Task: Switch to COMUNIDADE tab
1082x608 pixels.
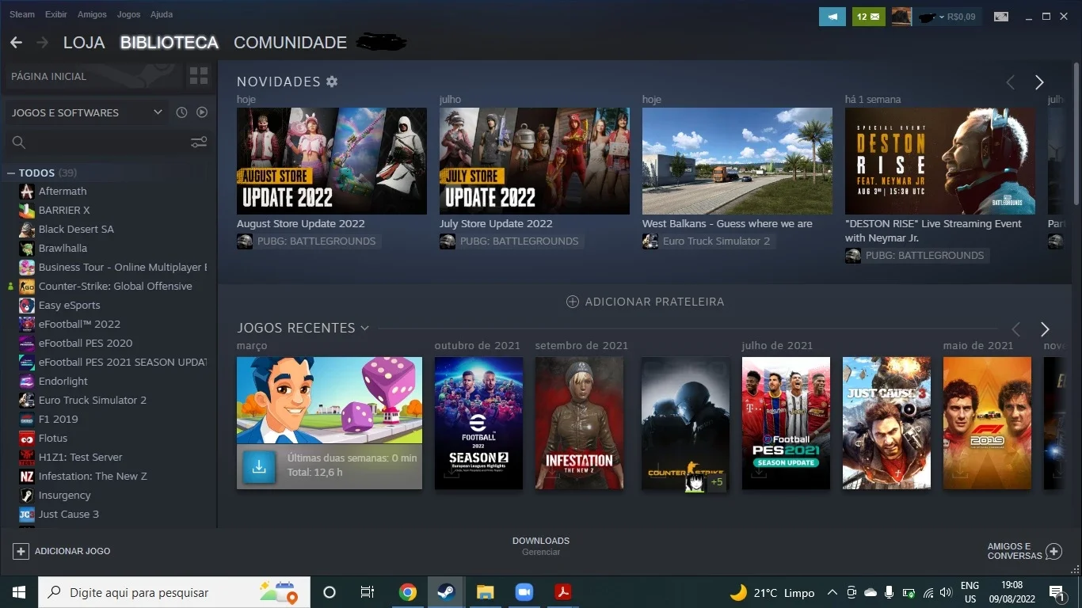Action: click(x=290, y=43)
